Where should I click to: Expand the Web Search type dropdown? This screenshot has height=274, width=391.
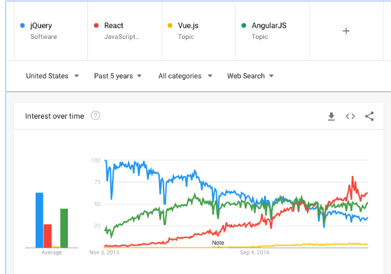click(x=250, y=76)
